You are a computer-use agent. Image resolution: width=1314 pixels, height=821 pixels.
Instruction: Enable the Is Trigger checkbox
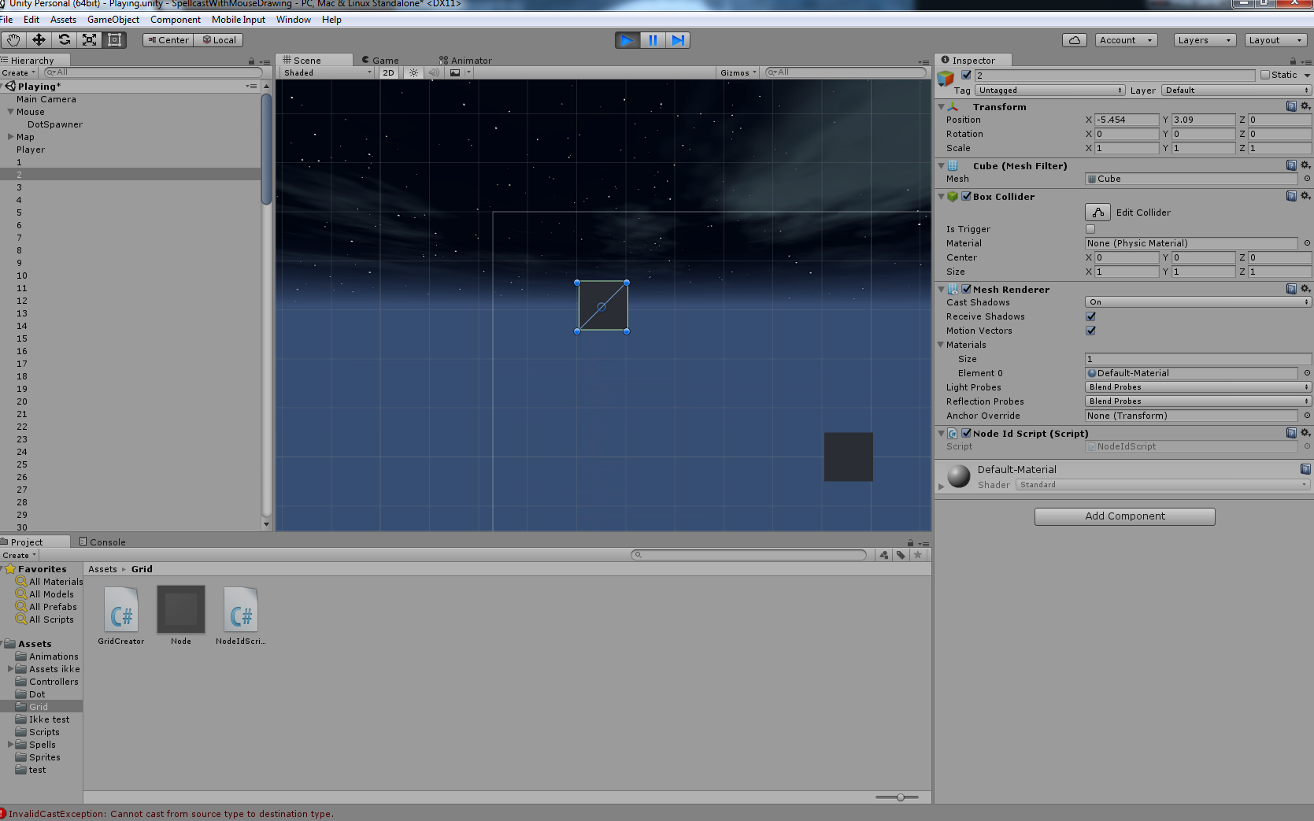pyautogui.click(x=1090, y=229)
